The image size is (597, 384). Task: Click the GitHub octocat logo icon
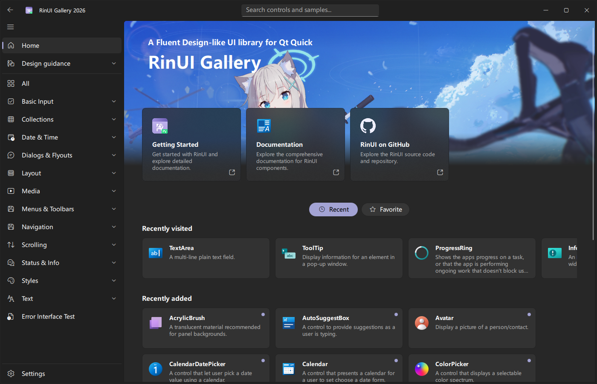coord(368,126)
